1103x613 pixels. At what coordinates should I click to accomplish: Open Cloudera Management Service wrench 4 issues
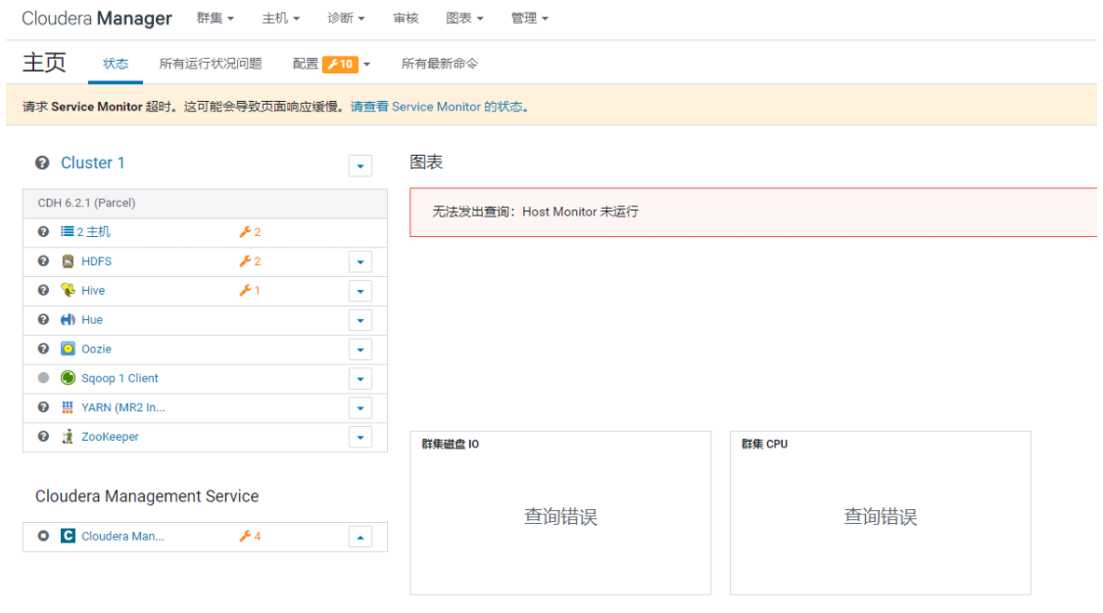250,537
